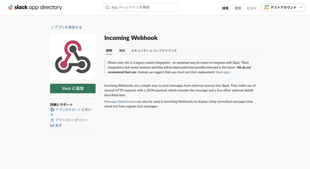Open the Slack apps link

coord(223,72)
